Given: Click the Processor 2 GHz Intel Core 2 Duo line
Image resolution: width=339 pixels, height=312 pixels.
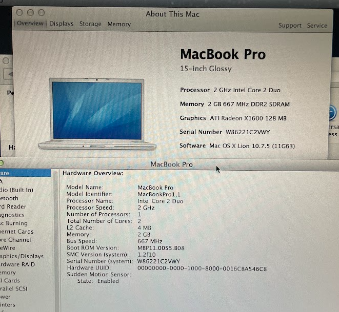Looking at the screenshot, I should point(230,90).
